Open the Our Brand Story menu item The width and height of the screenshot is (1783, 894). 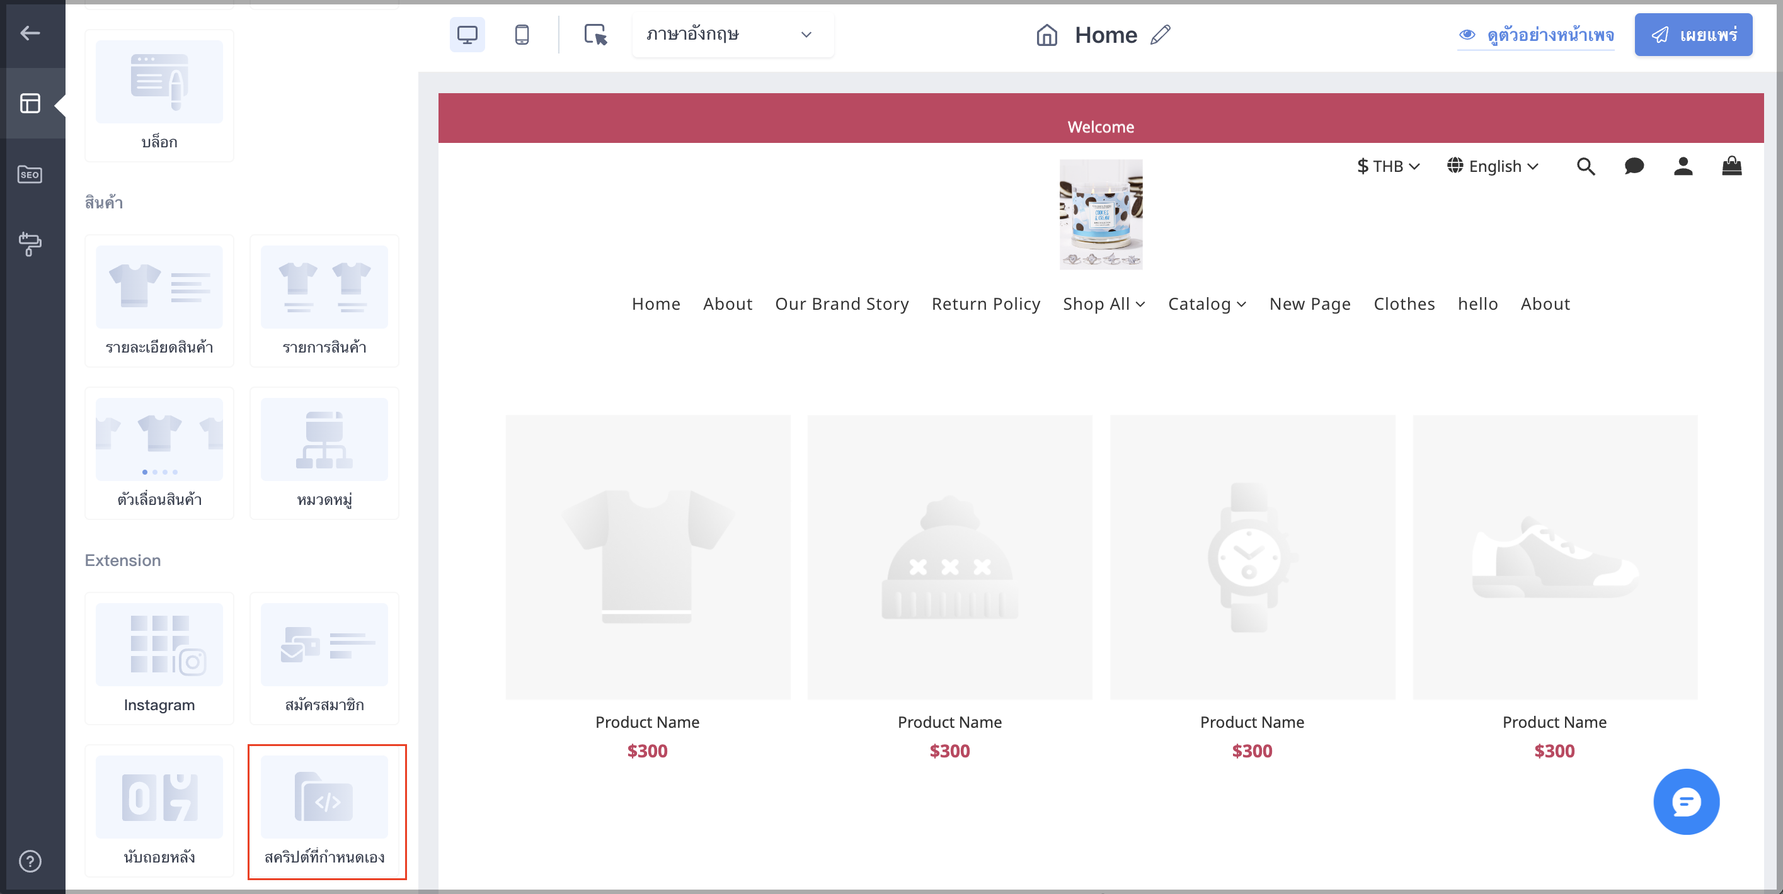click(842, 303)
